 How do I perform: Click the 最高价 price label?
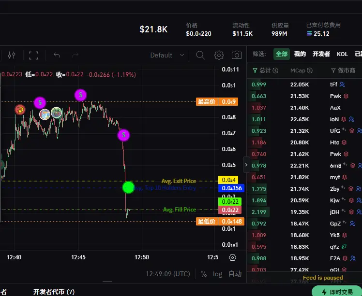207,101
